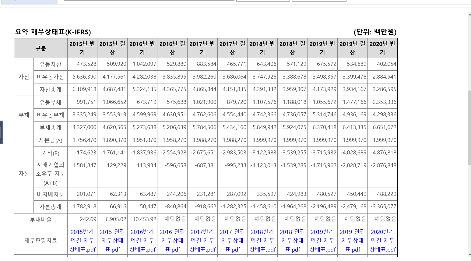Image resolution: width=471 pixels, height=261 pixels.
Task: Open 2019 연결 재무상태표.pdf link
Action: [x=352, y=241]
